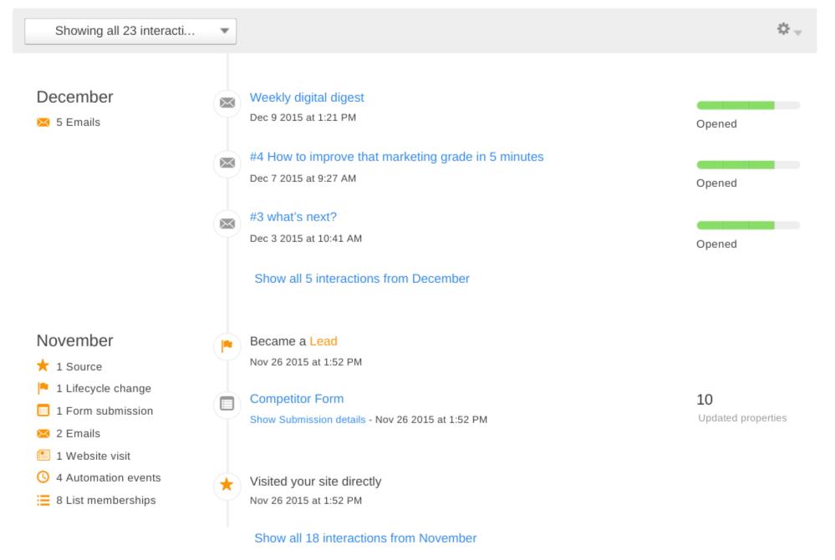
Task: Open the settings gear menu
Action: tap(783, 28)
